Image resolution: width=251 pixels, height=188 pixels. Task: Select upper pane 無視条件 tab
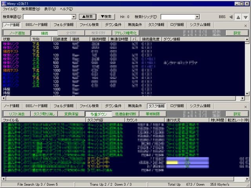(x=135, y=25)
